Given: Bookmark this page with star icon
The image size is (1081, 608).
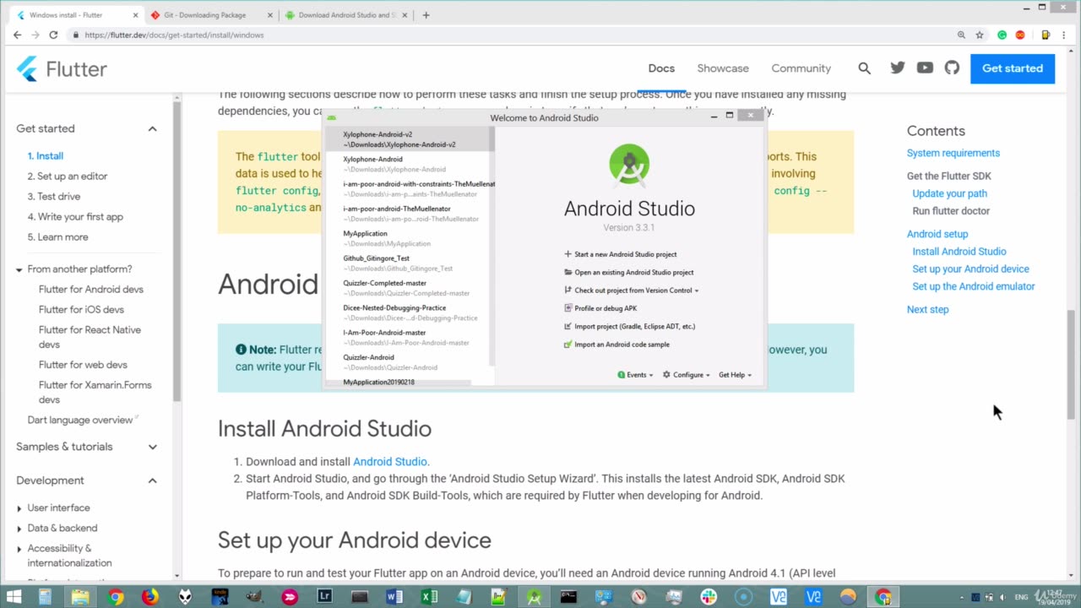Looking at the screenshot, I should pyautogui.click(x=980, y=35).
